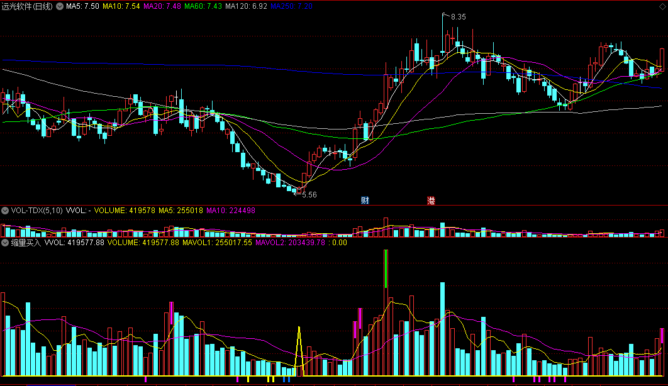Click the MA5: 255018 volume label
The width and height of the screenshot is (668, 386).
pos(181,210)
